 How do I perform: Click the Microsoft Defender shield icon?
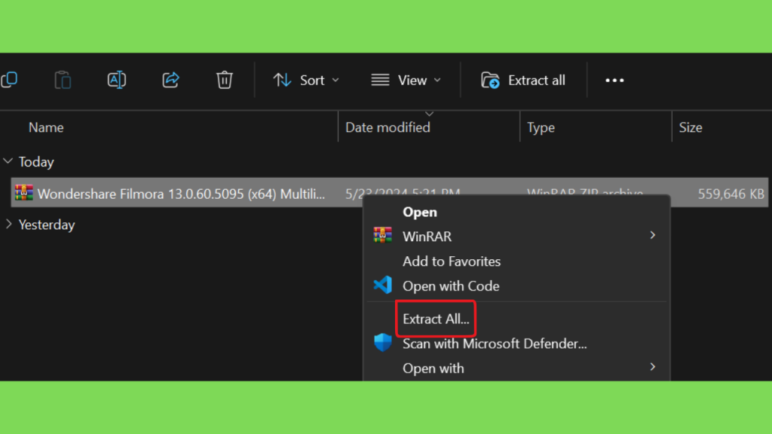[x=382, y=343]
